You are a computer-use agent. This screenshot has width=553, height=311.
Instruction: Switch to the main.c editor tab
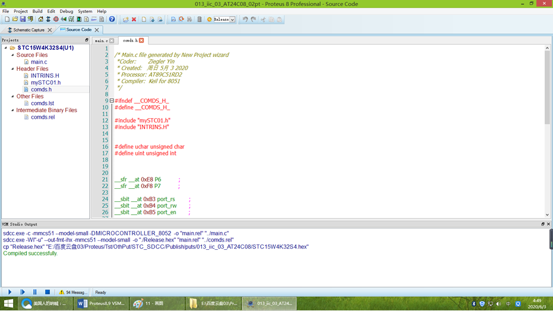[101, 41]
